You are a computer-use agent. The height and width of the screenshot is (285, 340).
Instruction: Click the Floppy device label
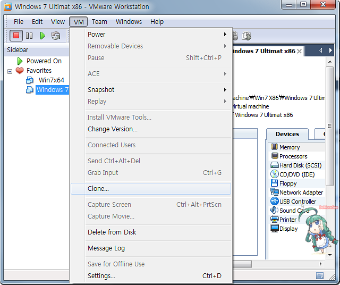[288, 183]
